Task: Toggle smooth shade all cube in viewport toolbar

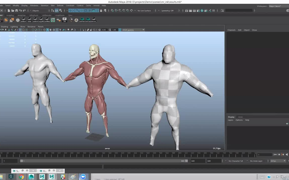Action: coord(47,30)
